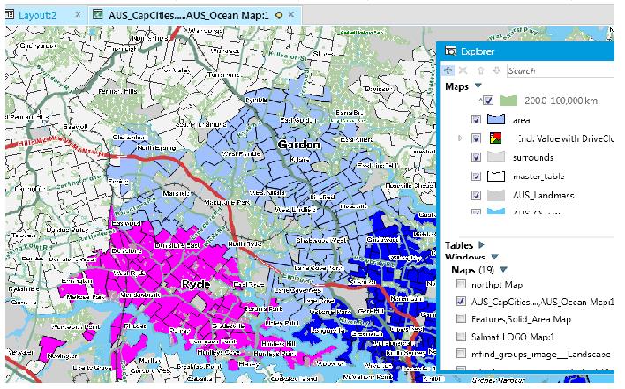Viewport: 625px width, 389px height.
Task: Click the grey surrounds layer style swatch
Action: [496, 157]
